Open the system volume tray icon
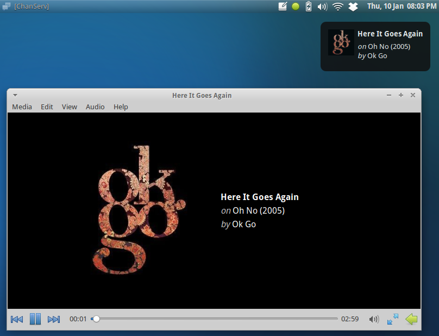 [322, 6]
